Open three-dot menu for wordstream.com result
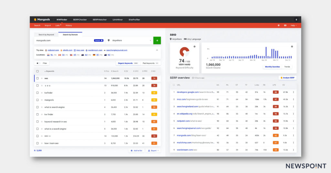Screen dimensions: 331x173 (x=294, y=150)
